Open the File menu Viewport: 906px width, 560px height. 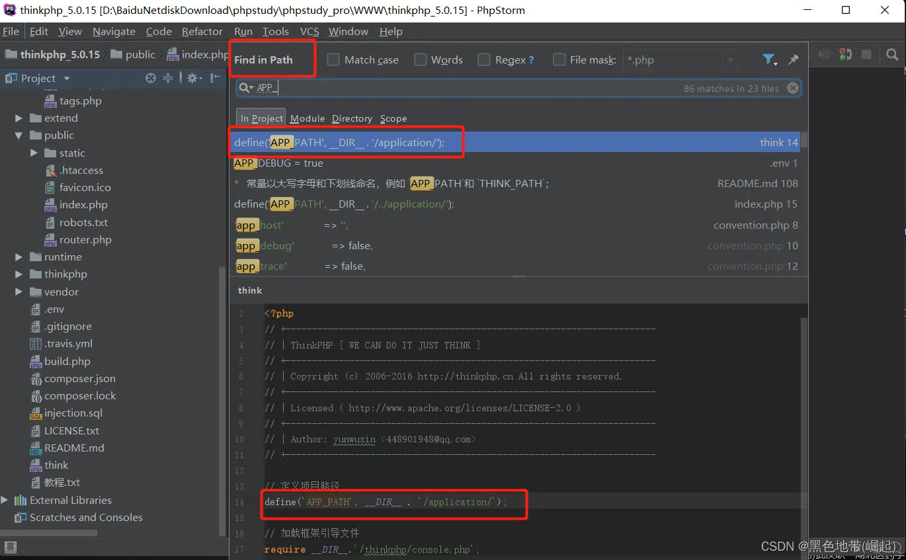[x=11, y=32]
